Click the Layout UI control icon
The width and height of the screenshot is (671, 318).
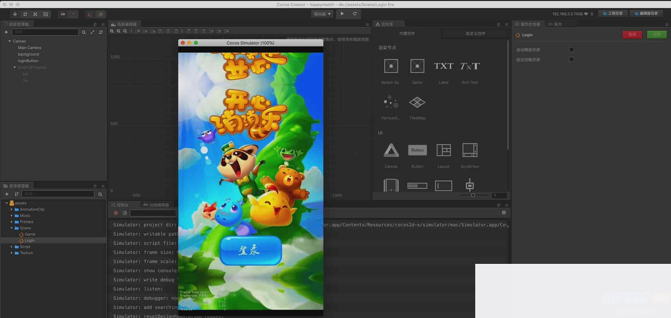(443, 150)
